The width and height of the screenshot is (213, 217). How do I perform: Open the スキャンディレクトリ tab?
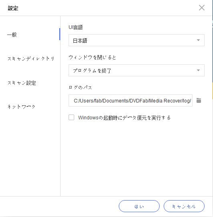[x=31, y=59]
